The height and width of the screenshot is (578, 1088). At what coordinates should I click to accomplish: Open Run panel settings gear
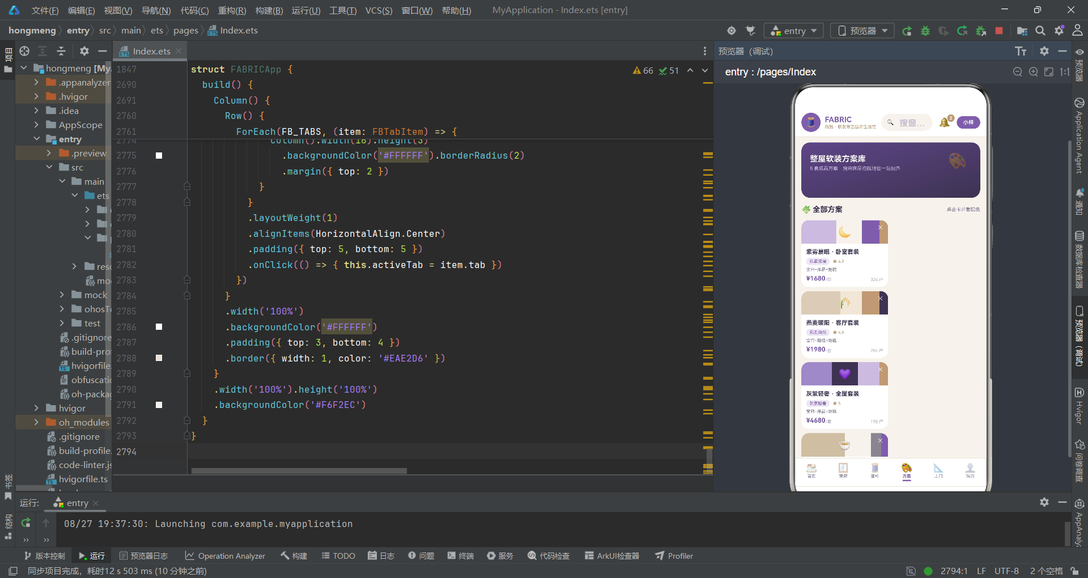coord(1044,502)
